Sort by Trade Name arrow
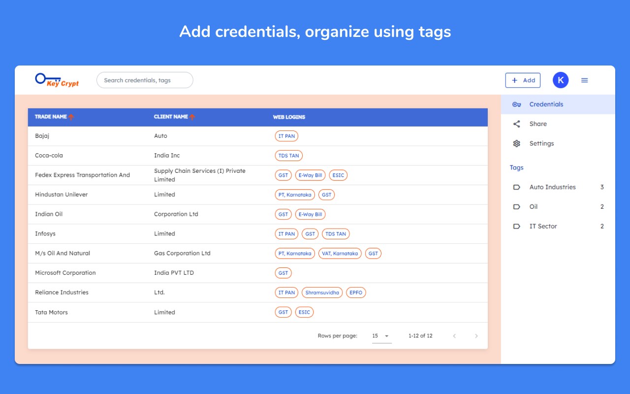 71,117
